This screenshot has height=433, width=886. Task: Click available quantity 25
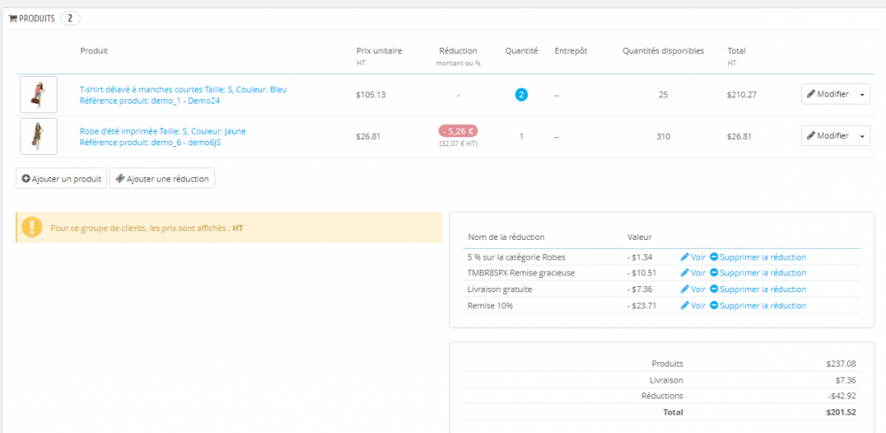tap(664, 95)
